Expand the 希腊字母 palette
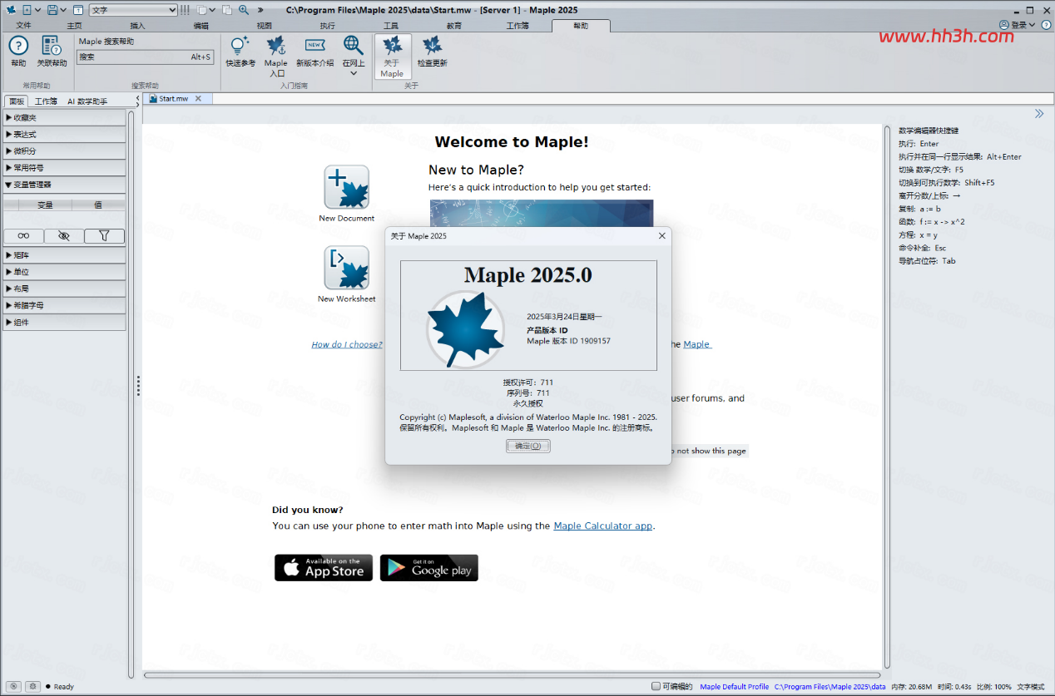This screenshot has height=696, width=1055. pyautogui.click(x=64, y=305)
